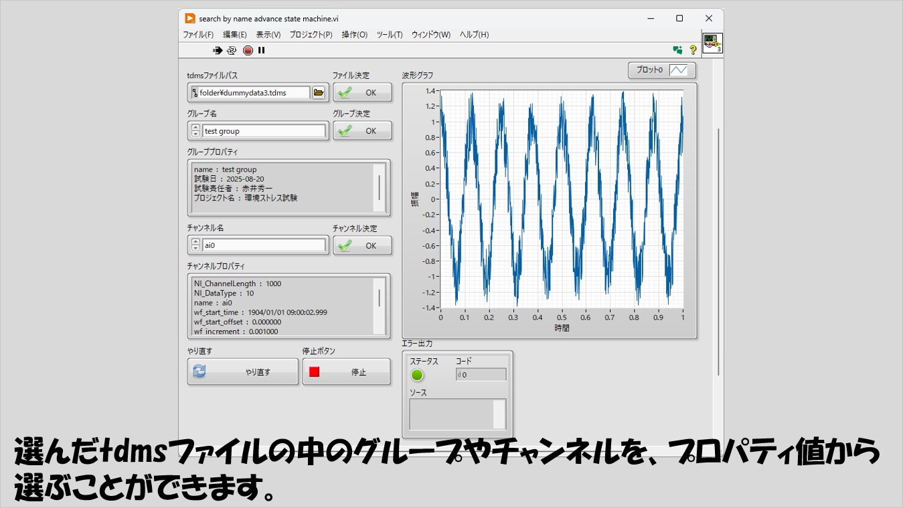Click the VI icon in top-right corner
Viewport: 903px width, 508px height.
tap(712, 43)
